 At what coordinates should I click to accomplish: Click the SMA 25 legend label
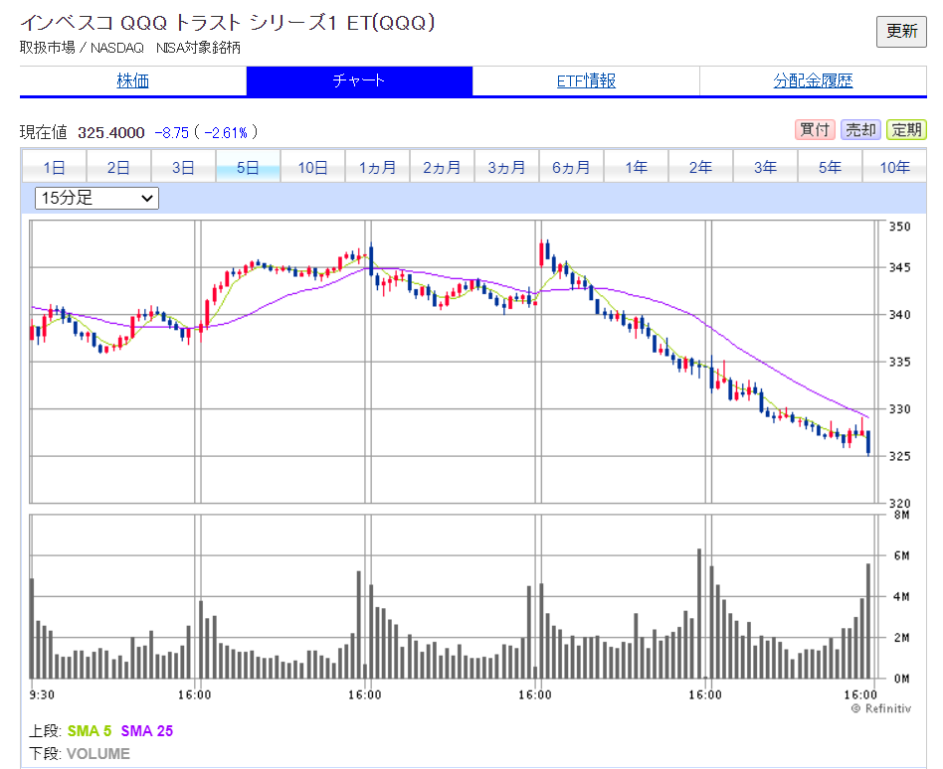[147, 731]
